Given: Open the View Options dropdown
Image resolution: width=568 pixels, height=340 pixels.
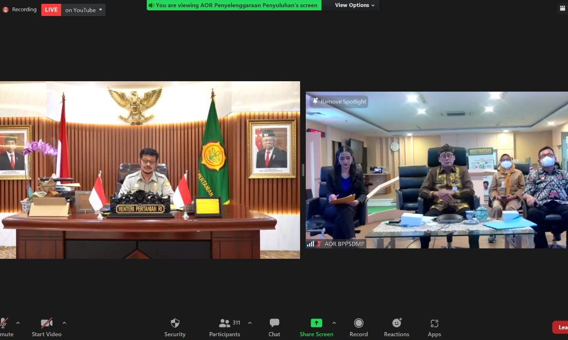Looking at the screenshot, I should tap(355, 5).
